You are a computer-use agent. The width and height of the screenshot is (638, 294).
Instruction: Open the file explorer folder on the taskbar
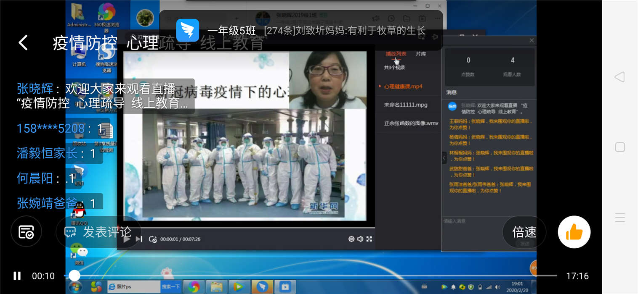point(217,287)
